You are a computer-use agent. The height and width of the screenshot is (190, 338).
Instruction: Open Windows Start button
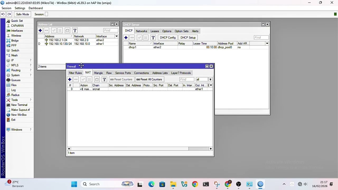coord(74,184)
